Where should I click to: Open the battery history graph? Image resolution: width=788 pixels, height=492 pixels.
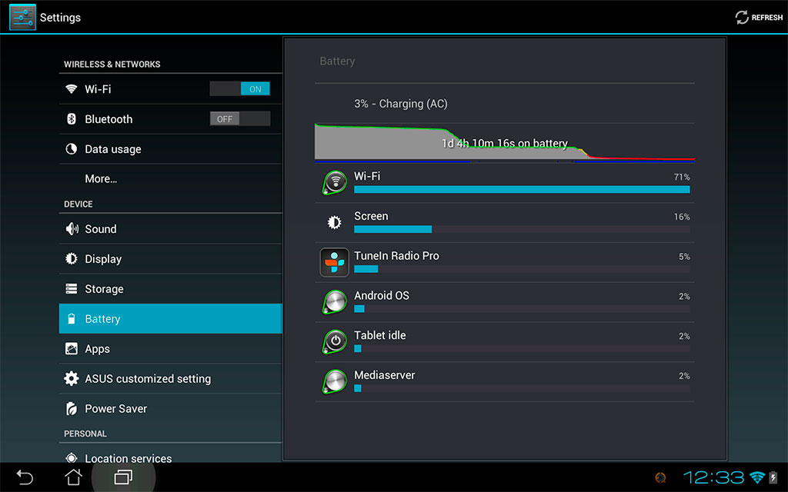[504, 142]
